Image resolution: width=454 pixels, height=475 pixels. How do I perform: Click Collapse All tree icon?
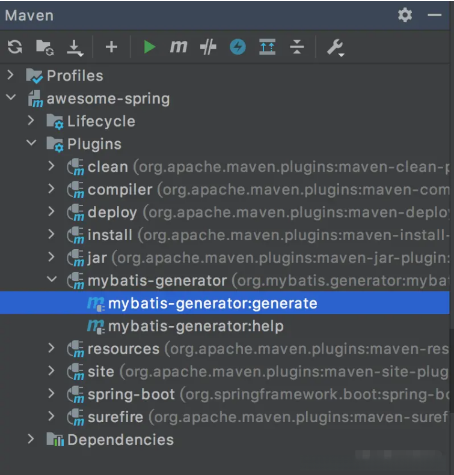point(297,47)
